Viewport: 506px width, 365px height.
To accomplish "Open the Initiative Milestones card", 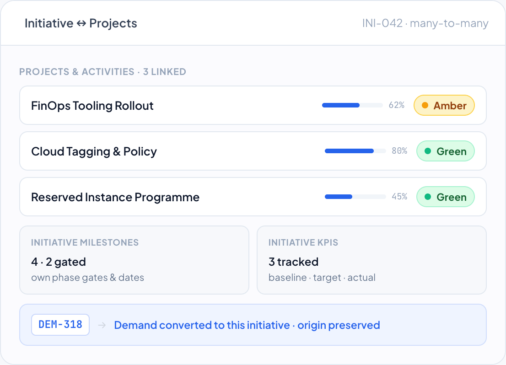I will (134, 260).
